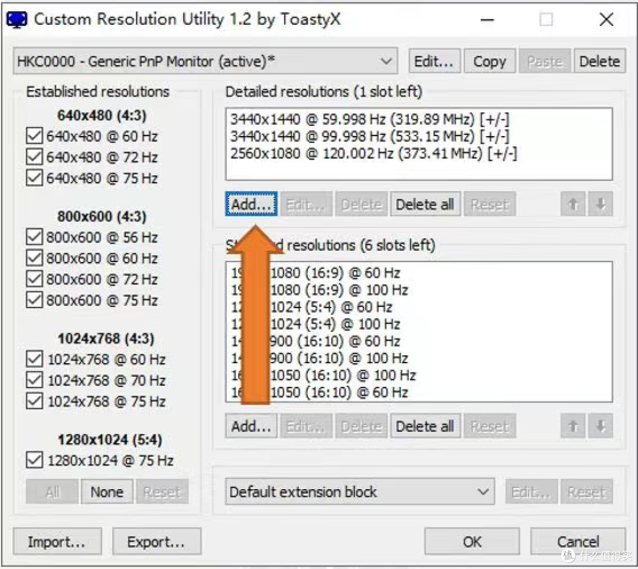The image size is (638, 569).
Task: Click the up arrow beside detailed resolutions
Action: [x=572, y=203]
